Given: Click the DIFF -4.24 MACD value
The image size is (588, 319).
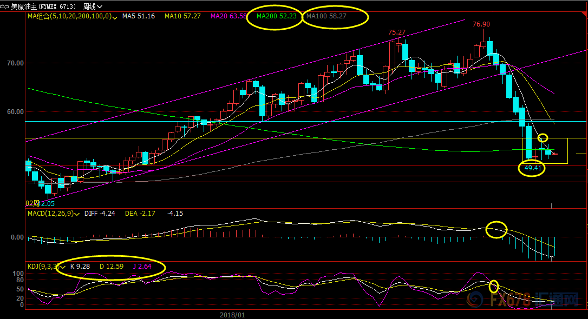Looking at the screenshot, I should (x=101, y=214).
